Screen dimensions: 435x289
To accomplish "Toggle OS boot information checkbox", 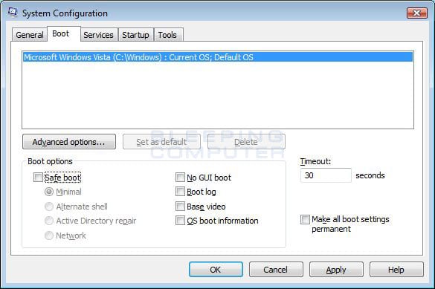I will pos(180,221).
